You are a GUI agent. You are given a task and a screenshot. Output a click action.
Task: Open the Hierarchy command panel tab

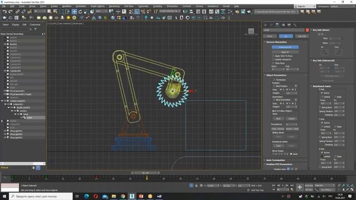277,25
